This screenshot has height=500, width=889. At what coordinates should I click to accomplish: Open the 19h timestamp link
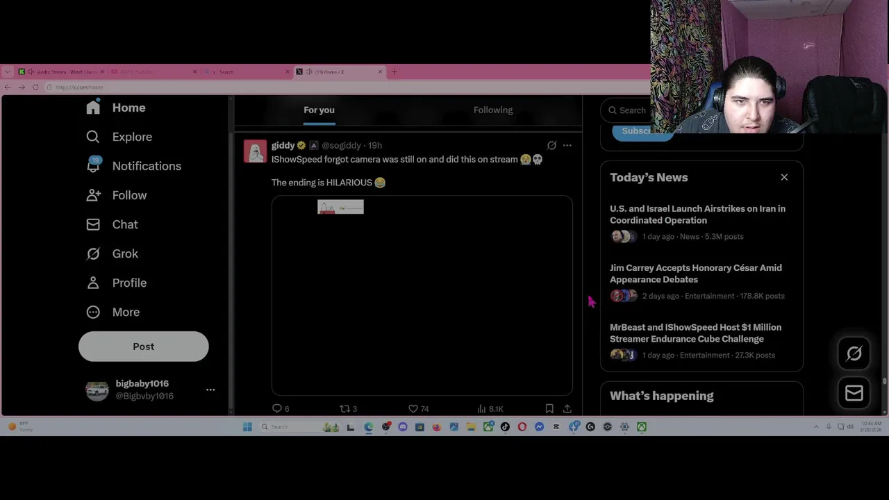click(x=375, y=145)
